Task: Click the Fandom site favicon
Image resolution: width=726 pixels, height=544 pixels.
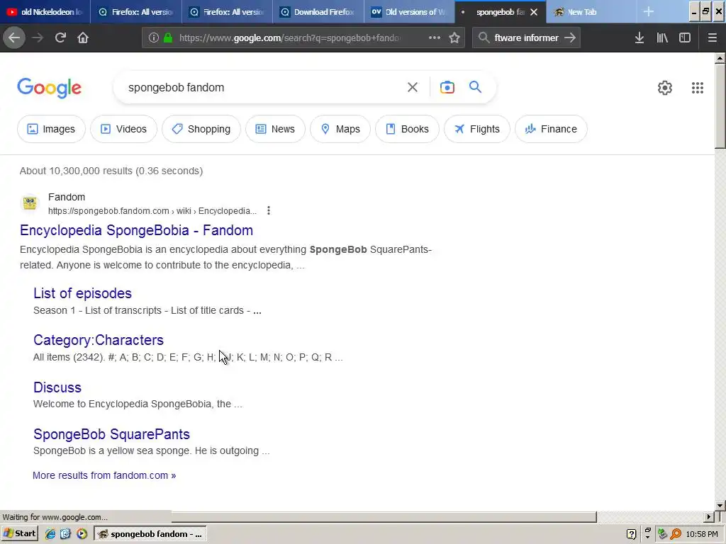Action: tap(30, 203)
